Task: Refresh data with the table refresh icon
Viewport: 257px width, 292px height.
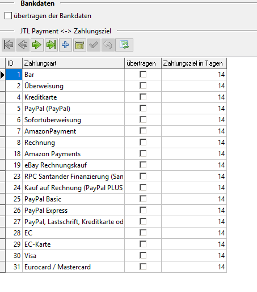Action: coord(124,45)
